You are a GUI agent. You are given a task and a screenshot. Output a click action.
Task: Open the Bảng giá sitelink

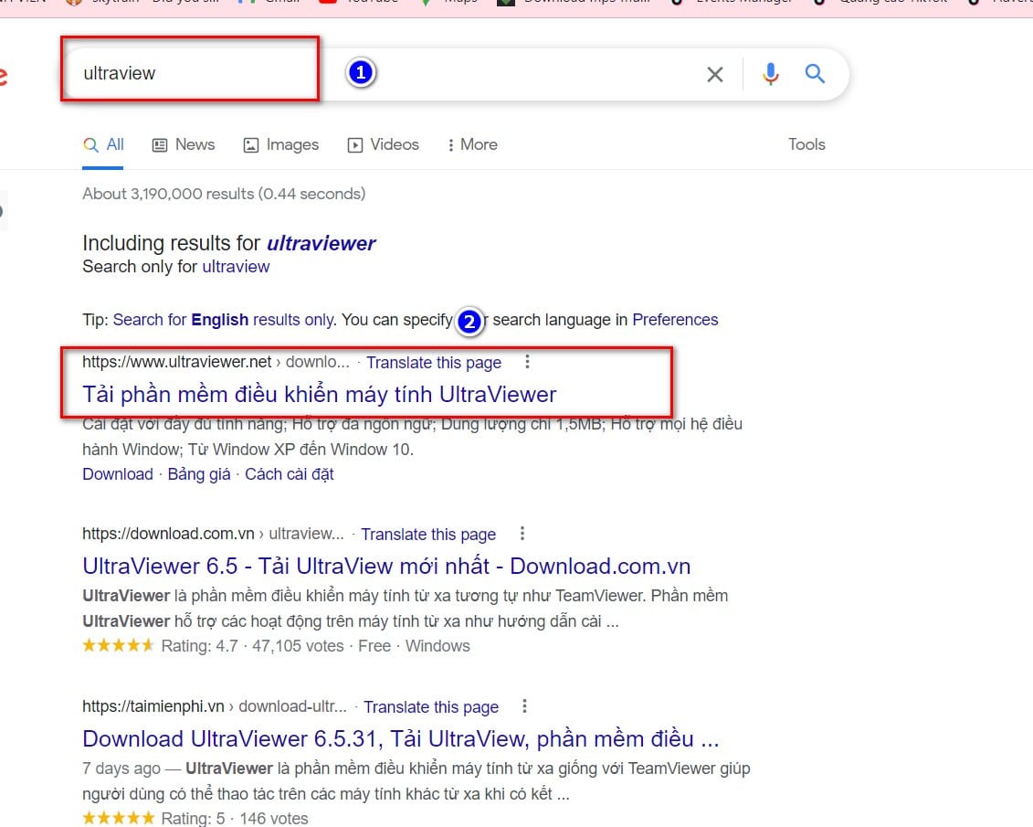(199, 473)
